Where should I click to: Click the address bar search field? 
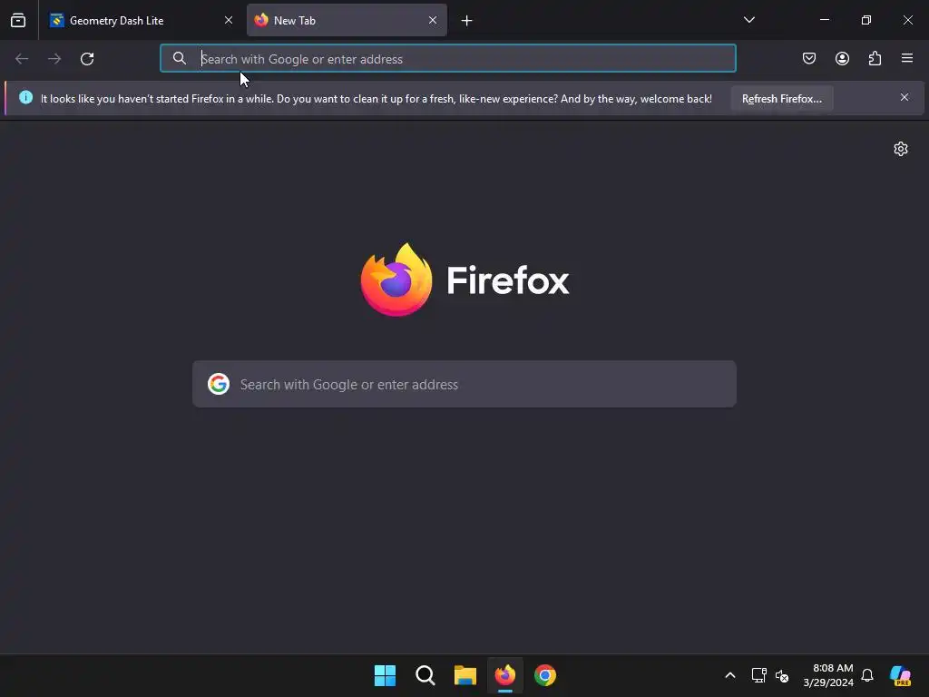[448, 59]
